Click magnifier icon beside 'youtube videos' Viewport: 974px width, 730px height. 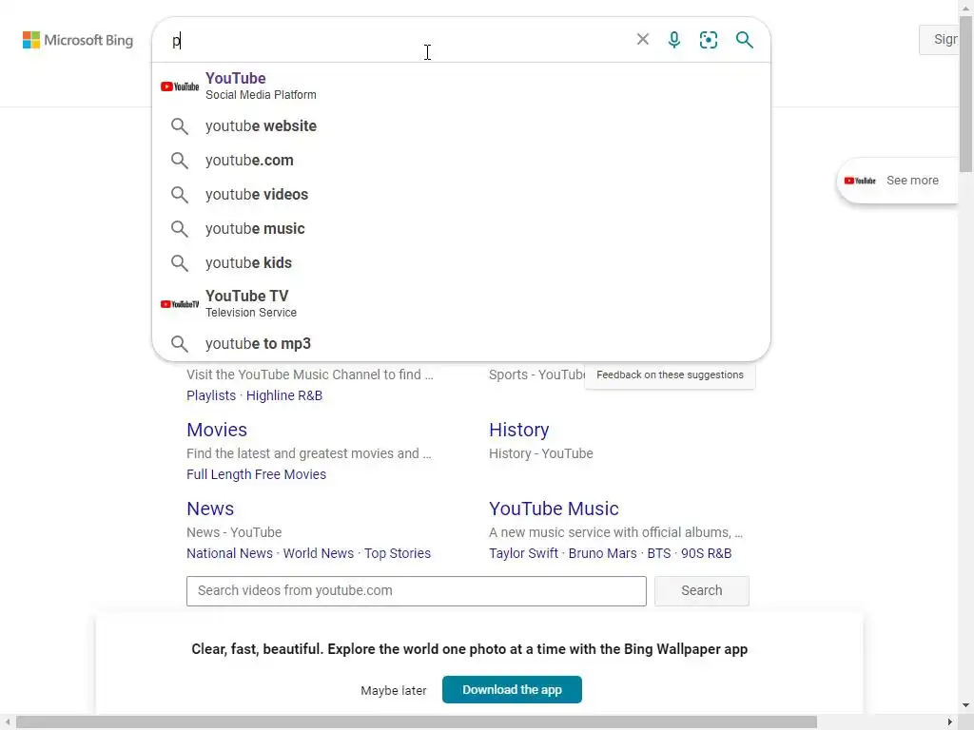[180, 194]
